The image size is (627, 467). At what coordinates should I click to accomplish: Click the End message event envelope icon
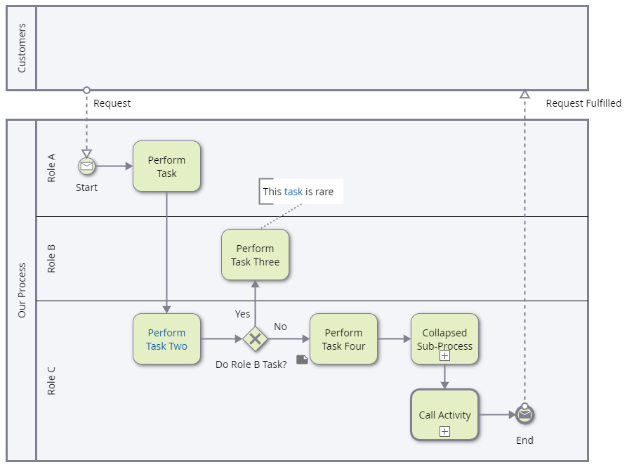pyautogui.click(x=524, y=415)
